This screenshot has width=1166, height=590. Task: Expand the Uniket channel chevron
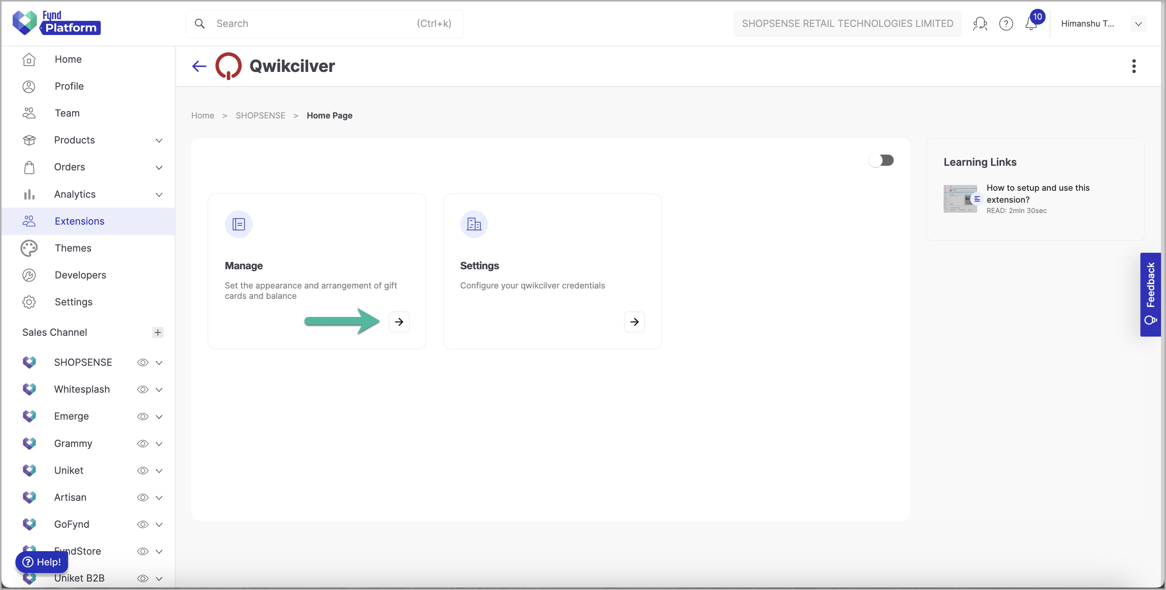point(159,470)
